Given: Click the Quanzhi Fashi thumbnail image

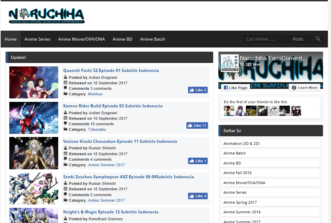Looking at the screenshot, I should click(x=34, y=83).
